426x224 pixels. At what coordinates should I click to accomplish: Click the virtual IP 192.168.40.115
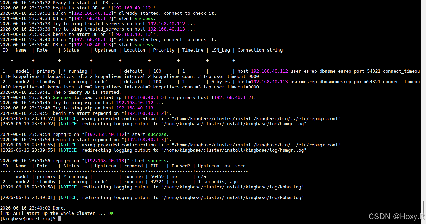145,97
